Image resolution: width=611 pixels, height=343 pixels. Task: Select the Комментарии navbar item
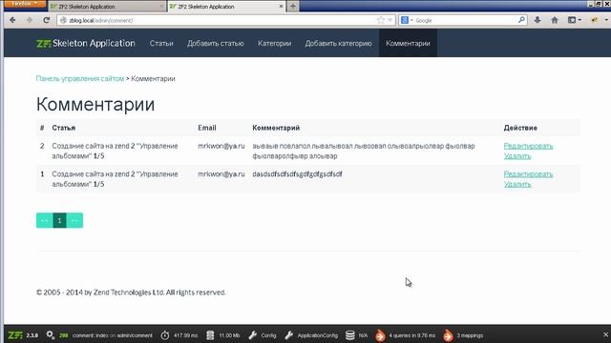click(408, 43)
